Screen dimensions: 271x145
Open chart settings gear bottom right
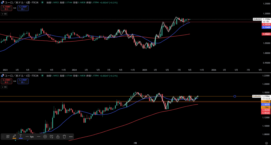coord(267,143)
